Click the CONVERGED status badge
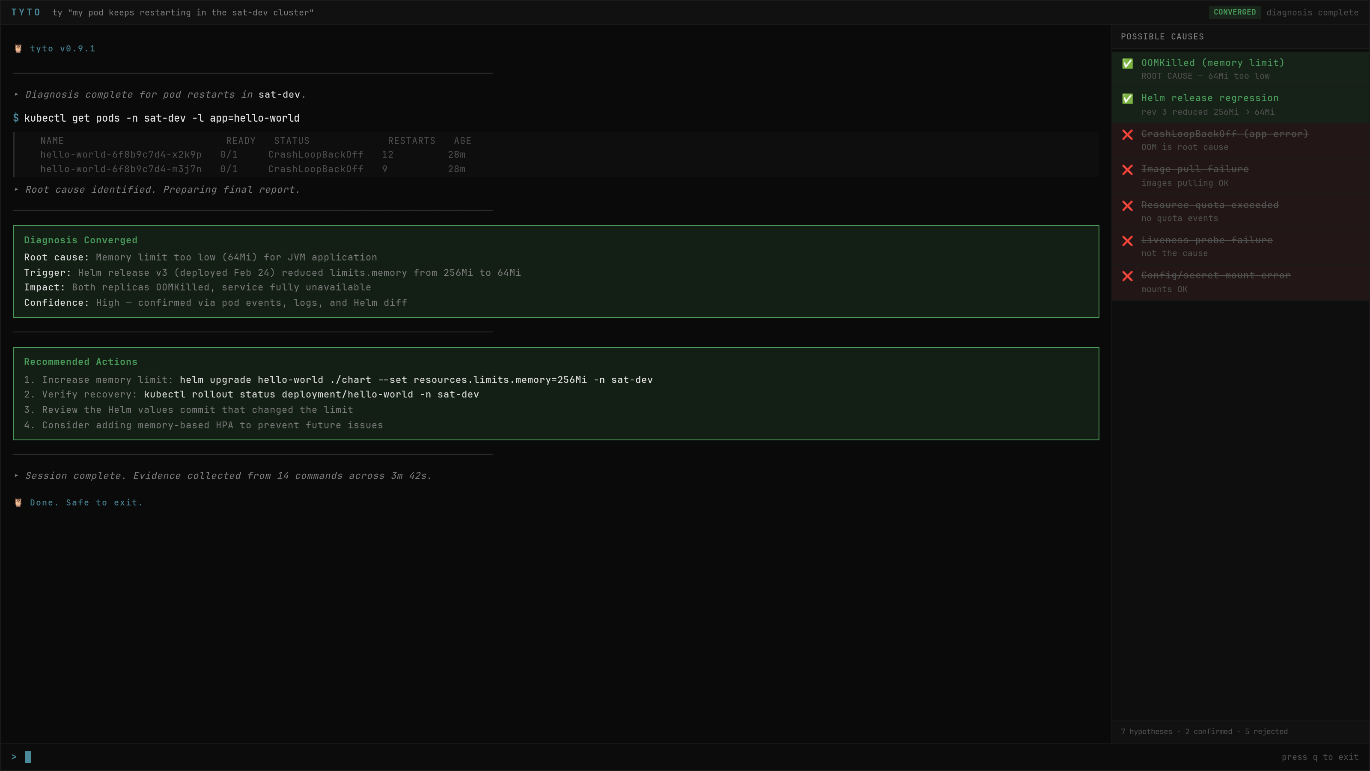Viewport: 1370px width, 771px height. (x=1234, y=12)
